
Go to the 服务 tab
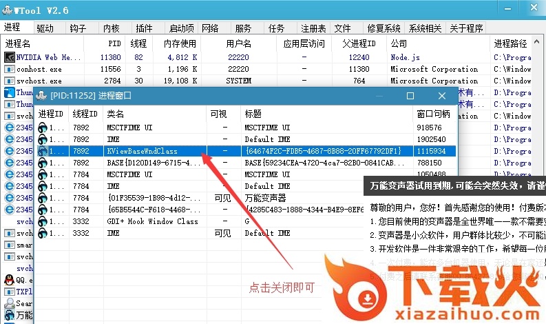click(243, 28)
